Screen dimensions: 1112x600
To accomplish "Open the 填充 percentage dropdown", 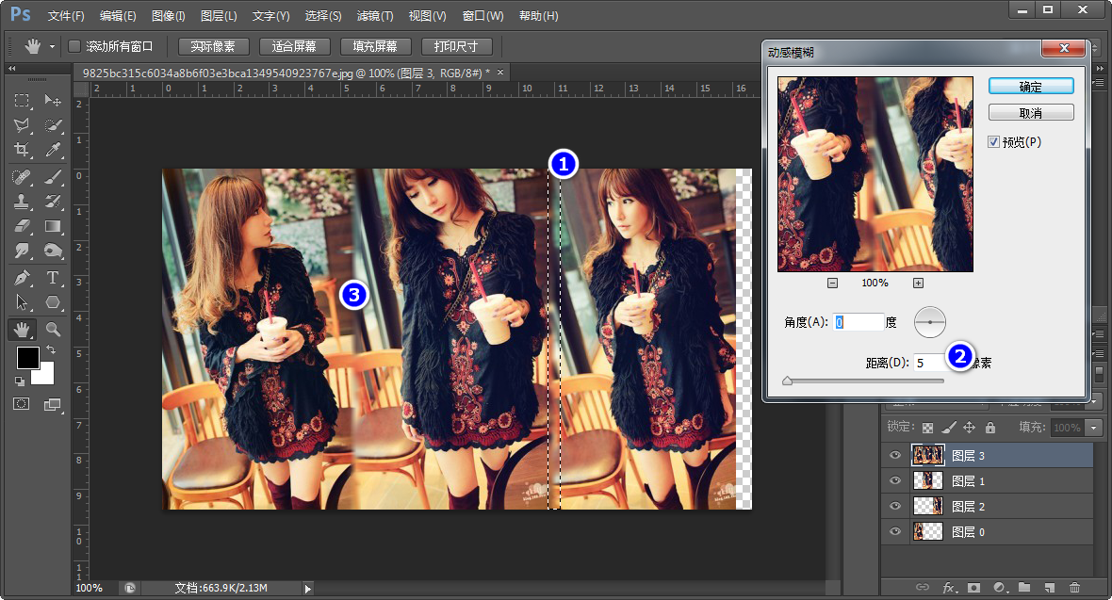I will 1094,428.
